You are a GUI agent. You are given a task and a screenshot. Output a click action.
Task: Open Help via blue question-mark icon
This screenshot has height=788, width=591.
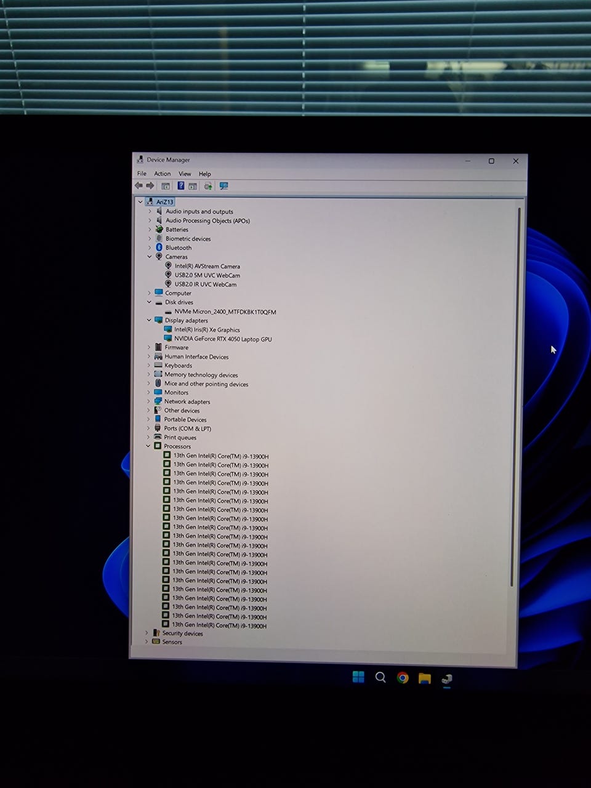(181, 186)
